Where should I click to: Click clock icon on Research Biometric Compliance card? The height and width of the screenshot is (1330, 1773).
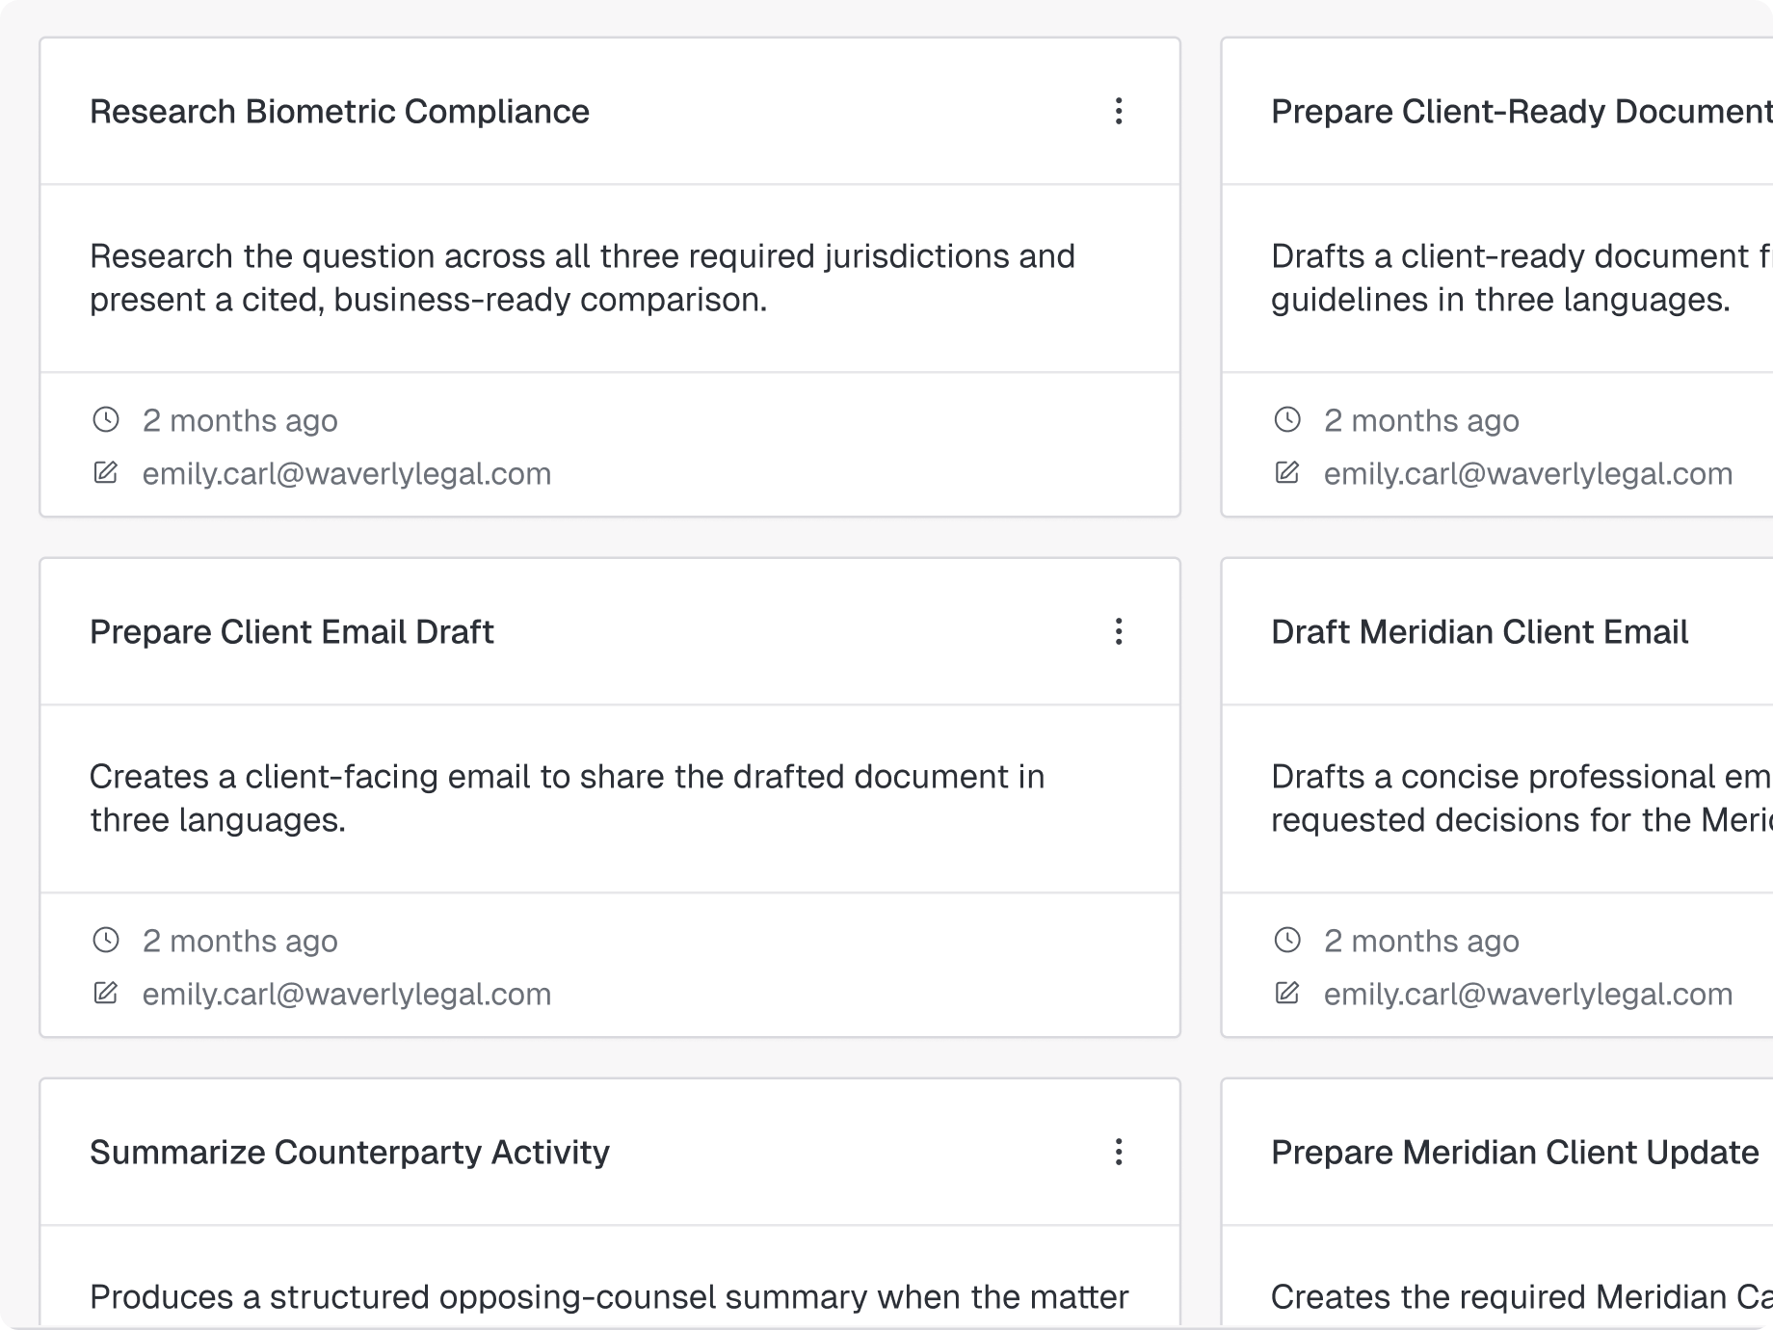tap(106, 419)
